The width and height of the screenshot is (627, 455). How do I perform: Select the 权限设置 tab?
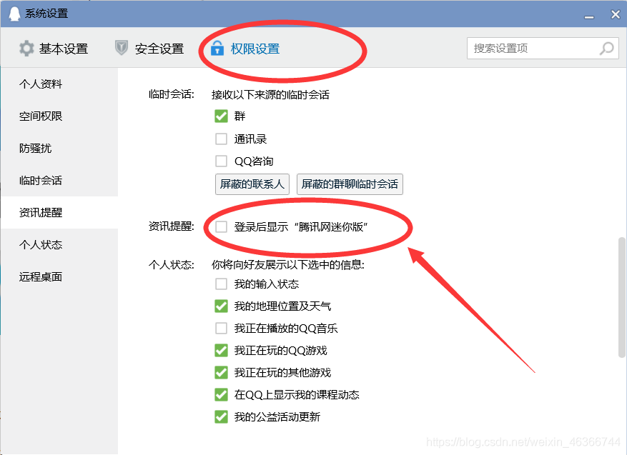245,49
